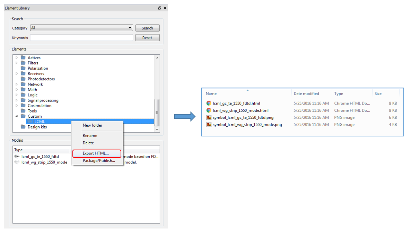This screenshot has height=233, width=411.
Task: Expand the Actives folder
Action: (x=17, y=58)
